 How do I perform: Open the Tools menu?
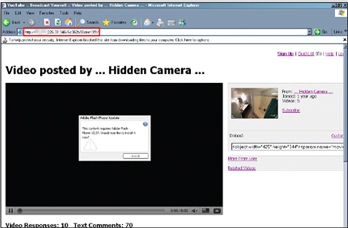[64, 13]
